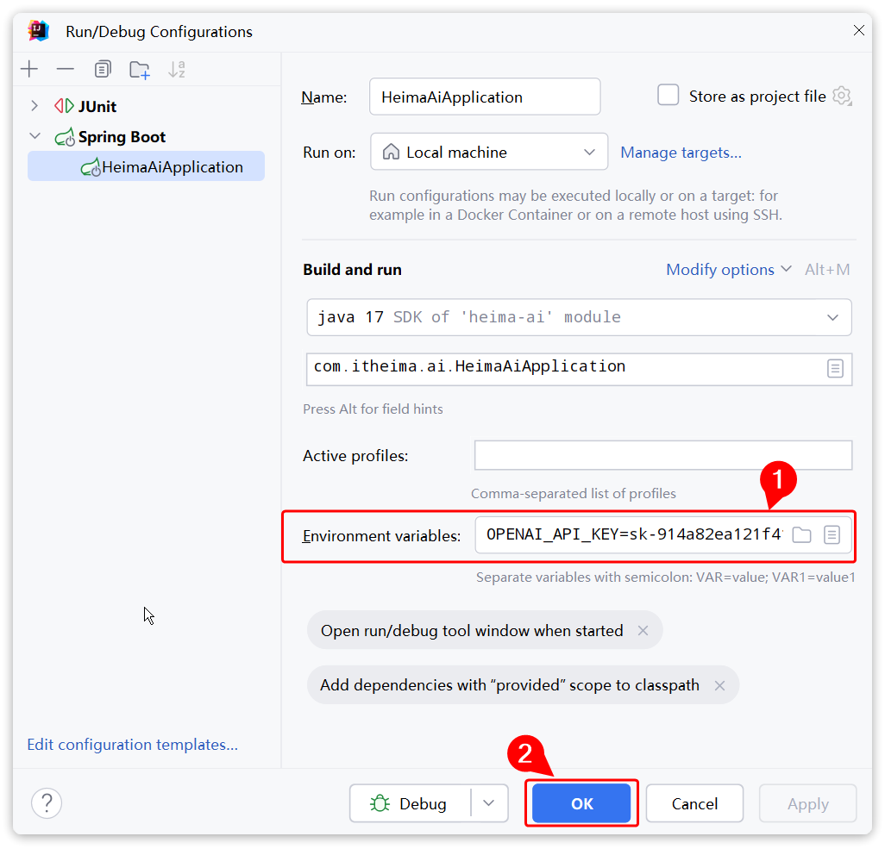The image size is (885, 849).
Task: Click the new folder icon in the toolbar
Action: coord(140,70)
